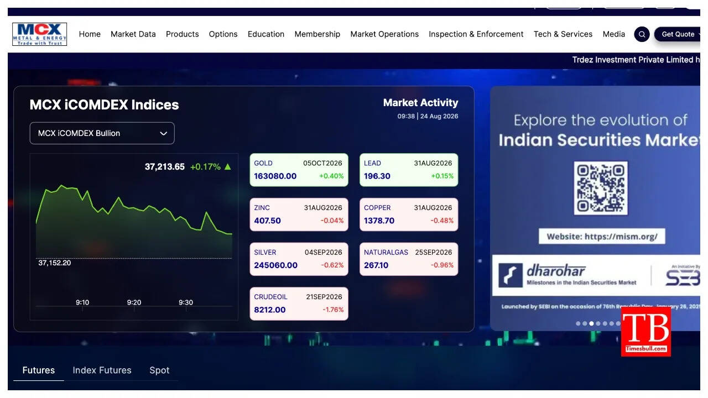Open the Market Data menu
This screenshot has width=708, height=398.
[133, 34]
